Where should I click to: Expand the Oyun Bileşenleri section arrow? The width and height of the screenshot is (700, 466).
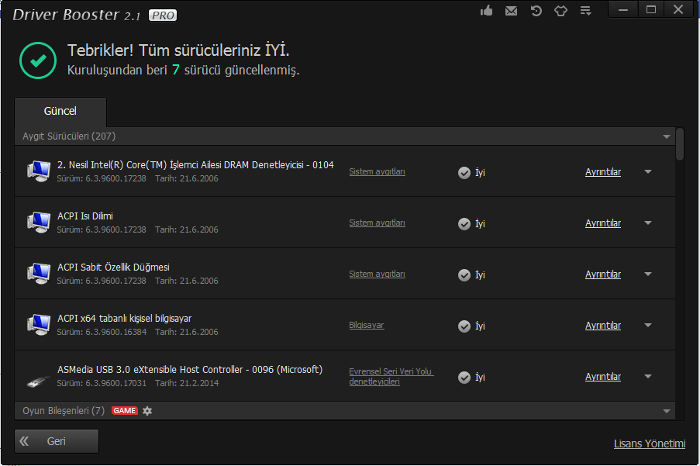click(x=667, y=411)
